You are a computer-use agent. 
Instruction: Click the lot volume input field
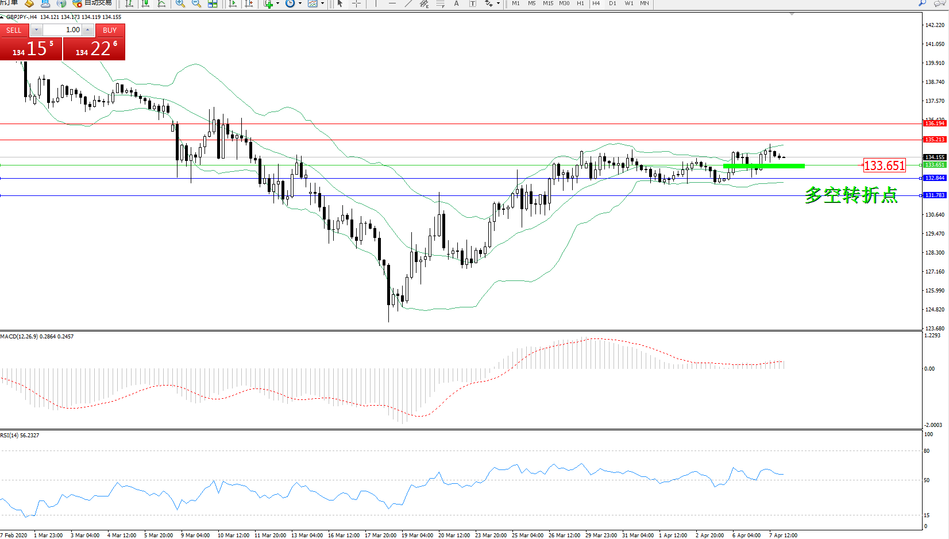pos(63,30)
